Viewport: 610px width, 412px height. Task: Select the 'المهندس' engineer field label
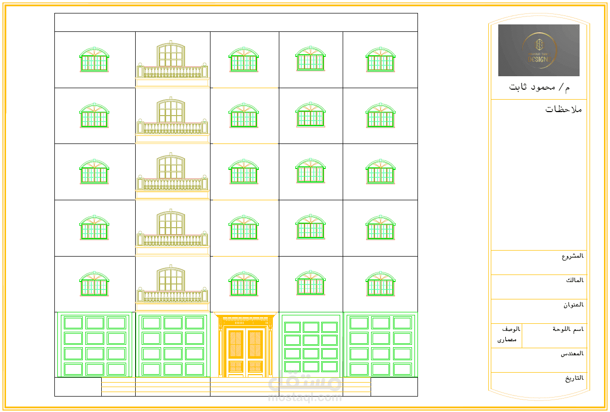tap(572, 354)
